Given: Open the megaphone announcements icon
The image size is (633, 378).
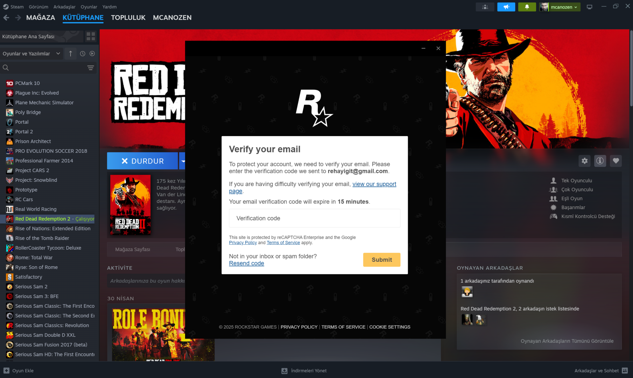Looking at the screenshot, I should (x=506, y=7).
